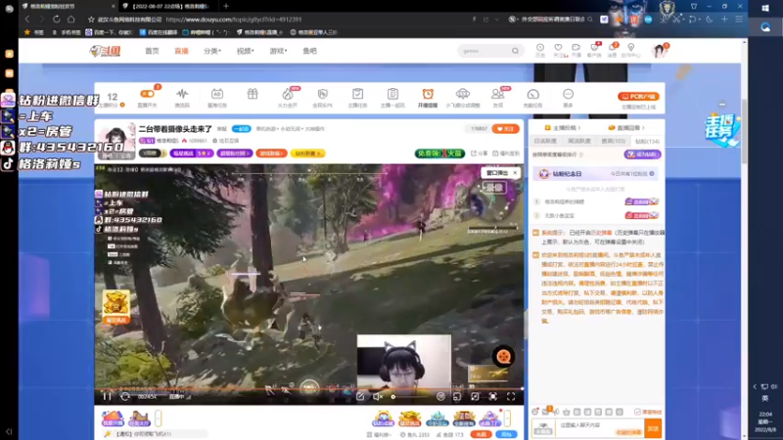Click the orange PC客户端 button
The image size is (783, 440).
click(639, 96)
